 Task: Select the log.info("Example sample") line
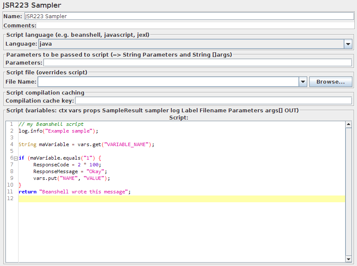coord(59,131)
